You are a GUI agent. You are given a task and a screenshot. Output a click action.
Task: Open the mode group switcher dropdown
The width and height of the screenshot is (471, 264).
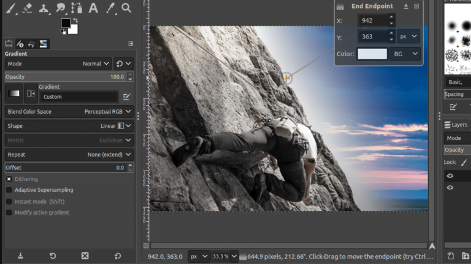pos(123,64)
